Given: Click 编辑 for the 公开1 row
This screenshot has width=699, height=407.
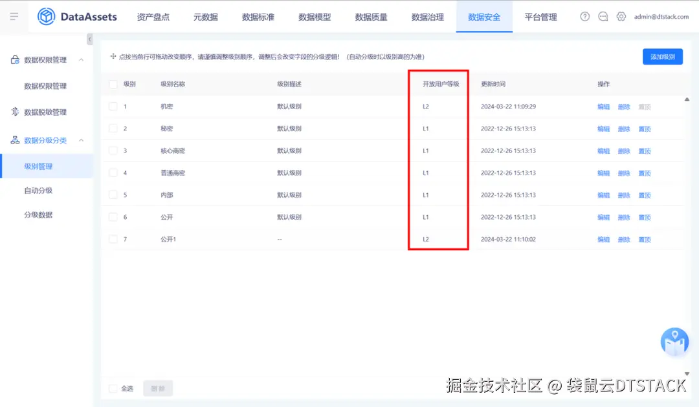Looking at the screenshot, I should click(x=603, y=239).
